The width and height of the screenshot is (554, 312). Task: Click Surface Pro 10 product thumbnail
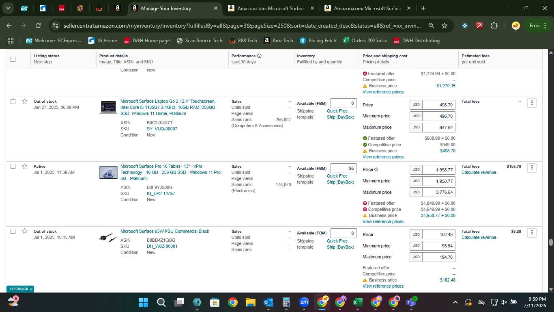[x=108, y=172]
